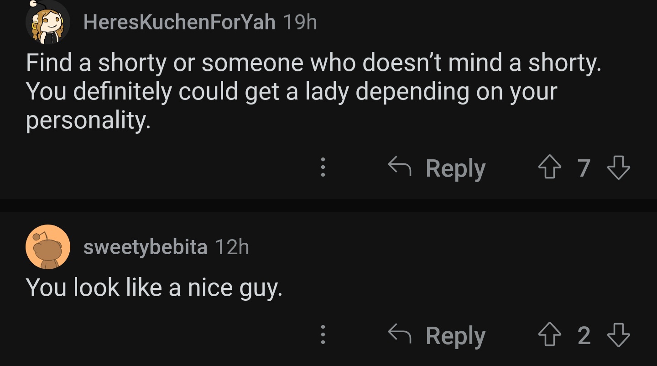Downvote HeresKuchenForYah's comment

(x=619, y=168)
